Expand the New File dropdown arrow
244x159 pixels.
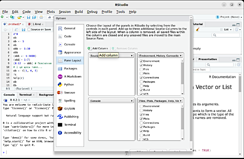[7, 17]
